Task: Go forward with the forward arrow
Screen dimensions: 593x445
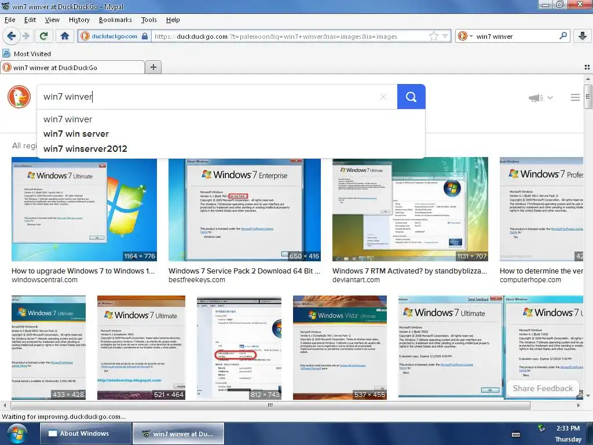Action: tap(25, 37)
